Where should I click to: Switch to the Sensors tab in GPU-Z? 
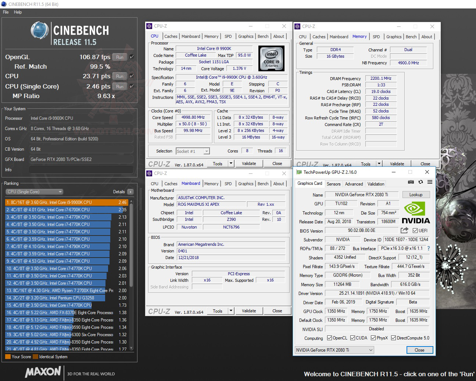[333, 184]
